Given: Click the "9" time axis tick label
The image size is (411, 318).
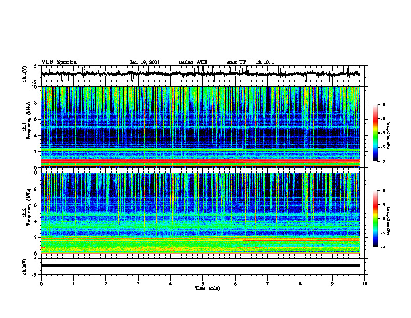Looking at the screenshot, I should (x=332, y=284).
